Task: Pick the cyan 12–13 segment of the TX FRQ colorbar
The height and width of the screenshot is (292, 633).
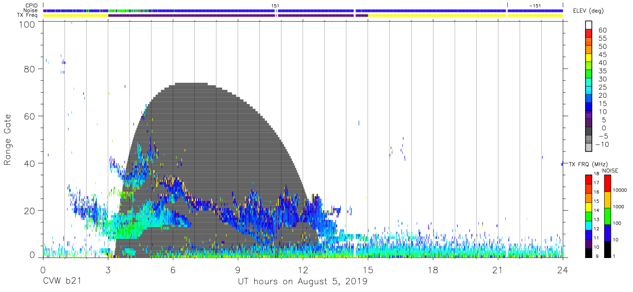Action: tap(589, 225)
